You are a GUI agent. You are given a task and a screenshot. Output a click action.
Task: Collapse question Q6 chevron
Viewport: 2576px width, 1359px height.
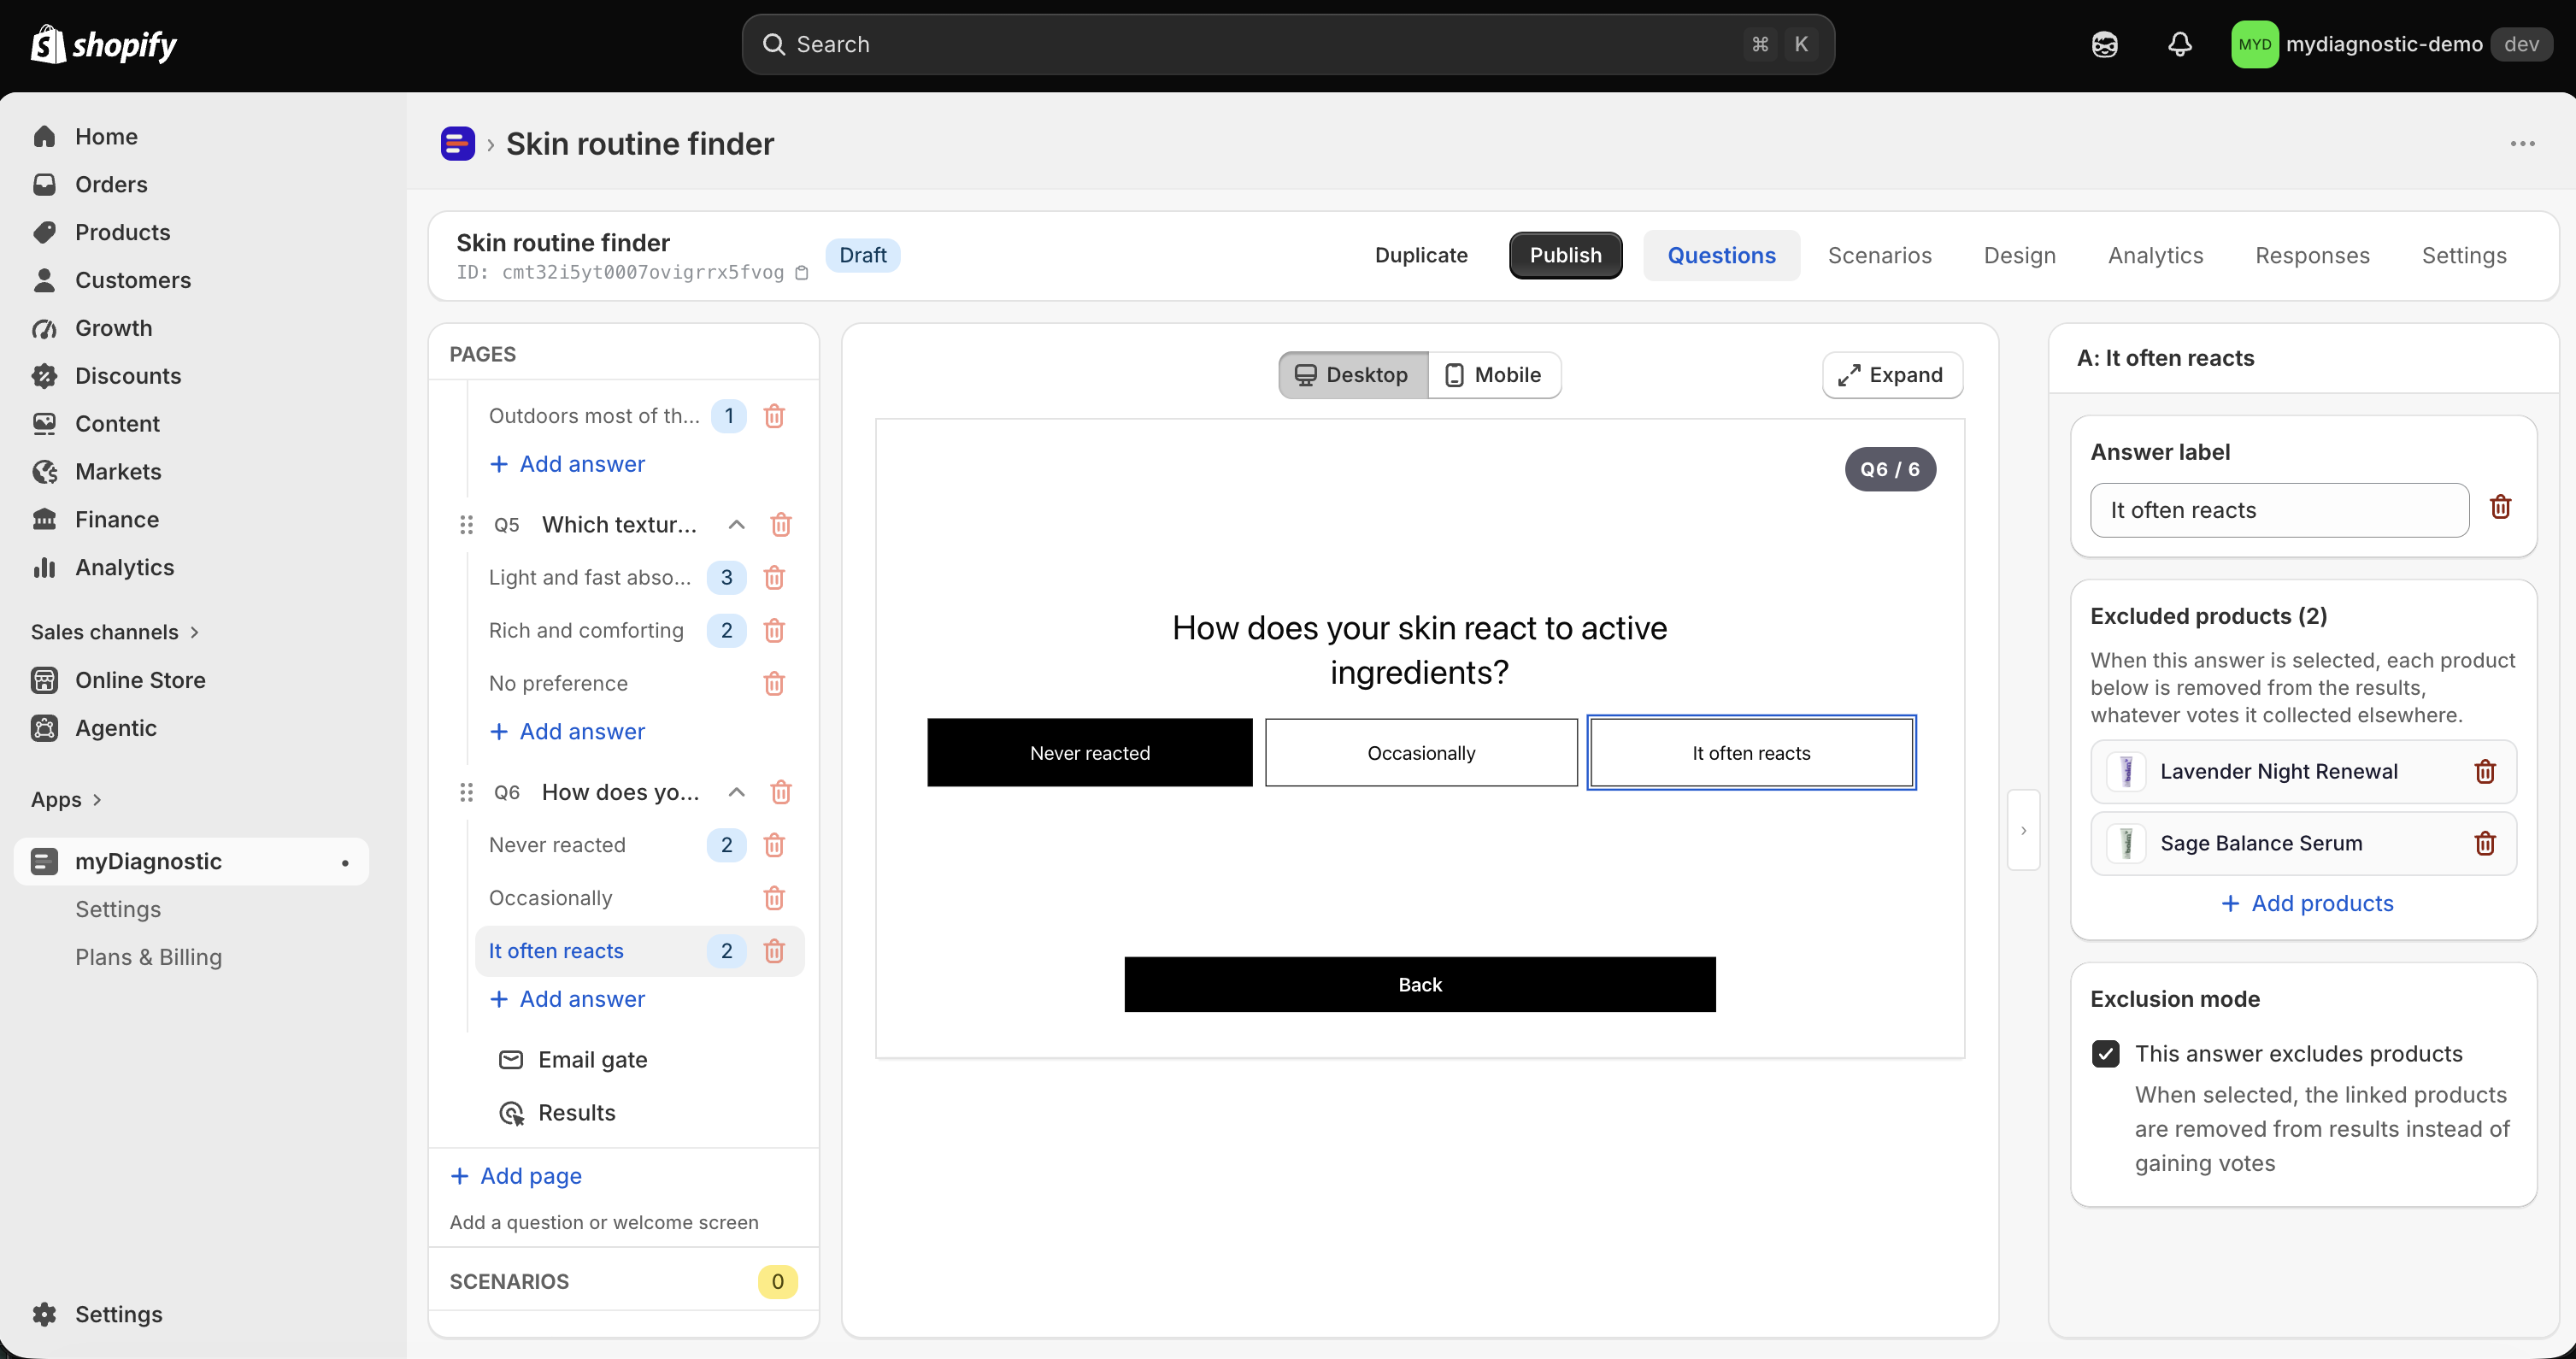click(x=737, y=792)
